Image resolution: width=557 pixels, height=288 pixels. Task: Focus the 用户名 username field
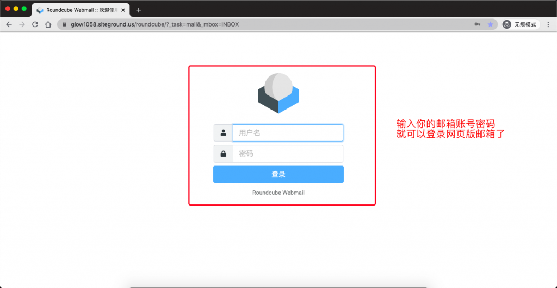[x=288, y=133]
